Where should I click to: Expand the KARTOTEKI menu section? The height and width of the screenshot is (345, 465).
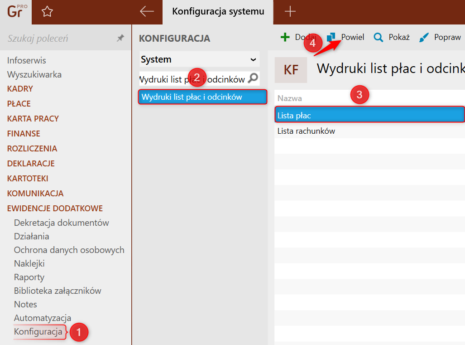click(x=28, y=179)
